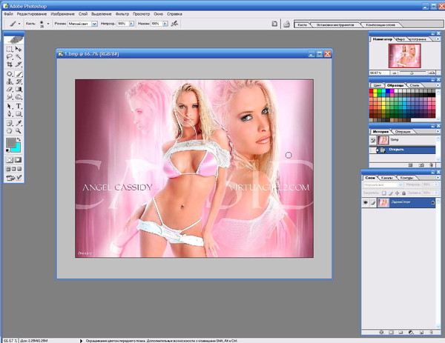Select the Clone Stamp tool
This screenshot has width=445, height=343.
pyautogui.click(x=10, y=81)
